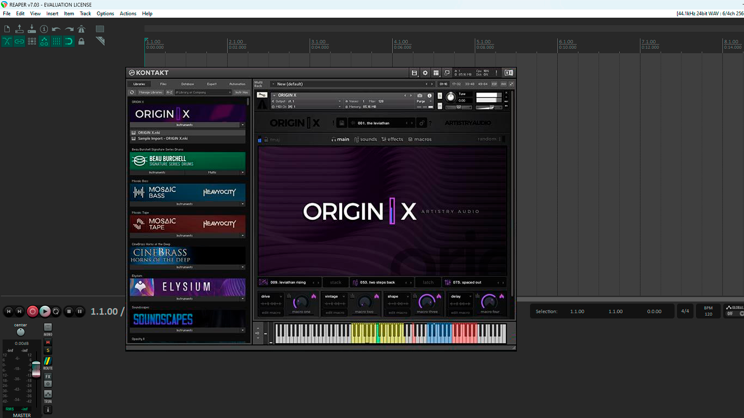Image resolution: width=744 pixels, height=418 pixels.
Task: Open drive macro type dropdown
Action: [x=271, y=297]
